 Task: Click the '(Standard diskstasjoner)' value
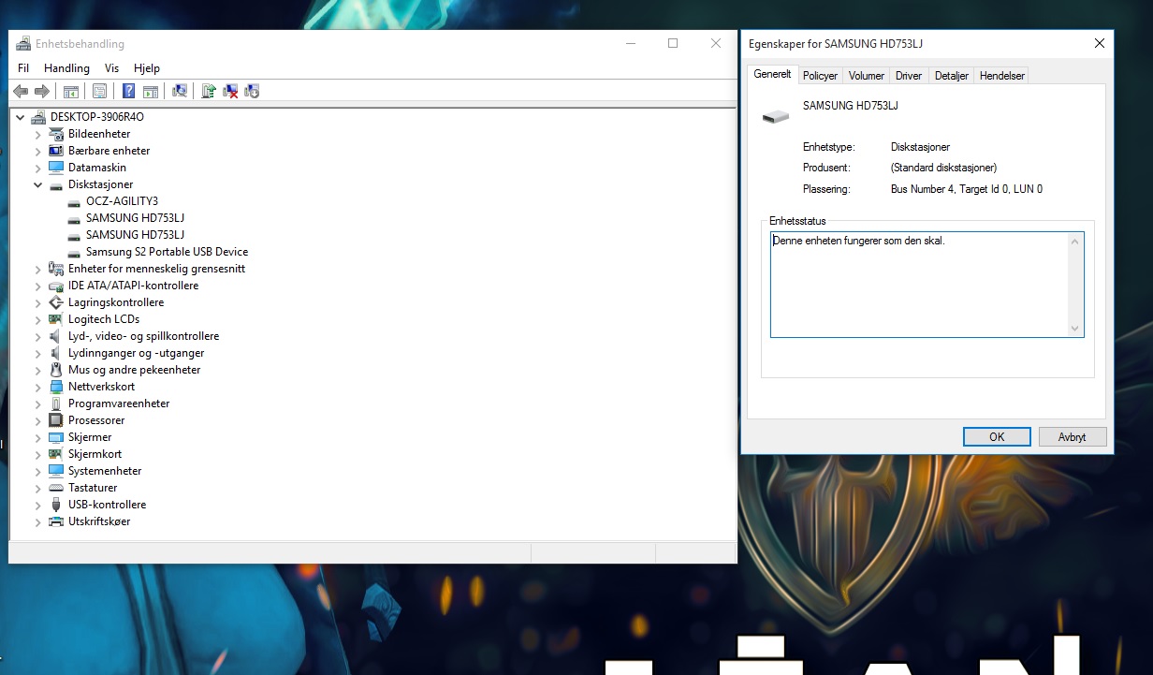tap(944, 168)
